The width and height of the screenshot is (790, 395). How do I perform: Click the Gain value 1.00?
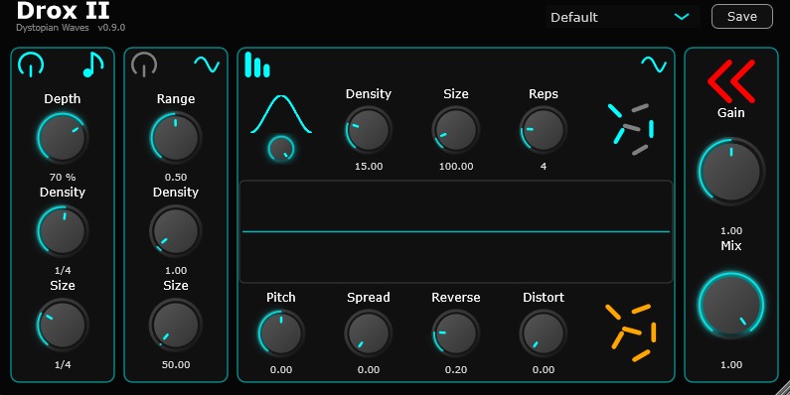[x=731, y=231]
